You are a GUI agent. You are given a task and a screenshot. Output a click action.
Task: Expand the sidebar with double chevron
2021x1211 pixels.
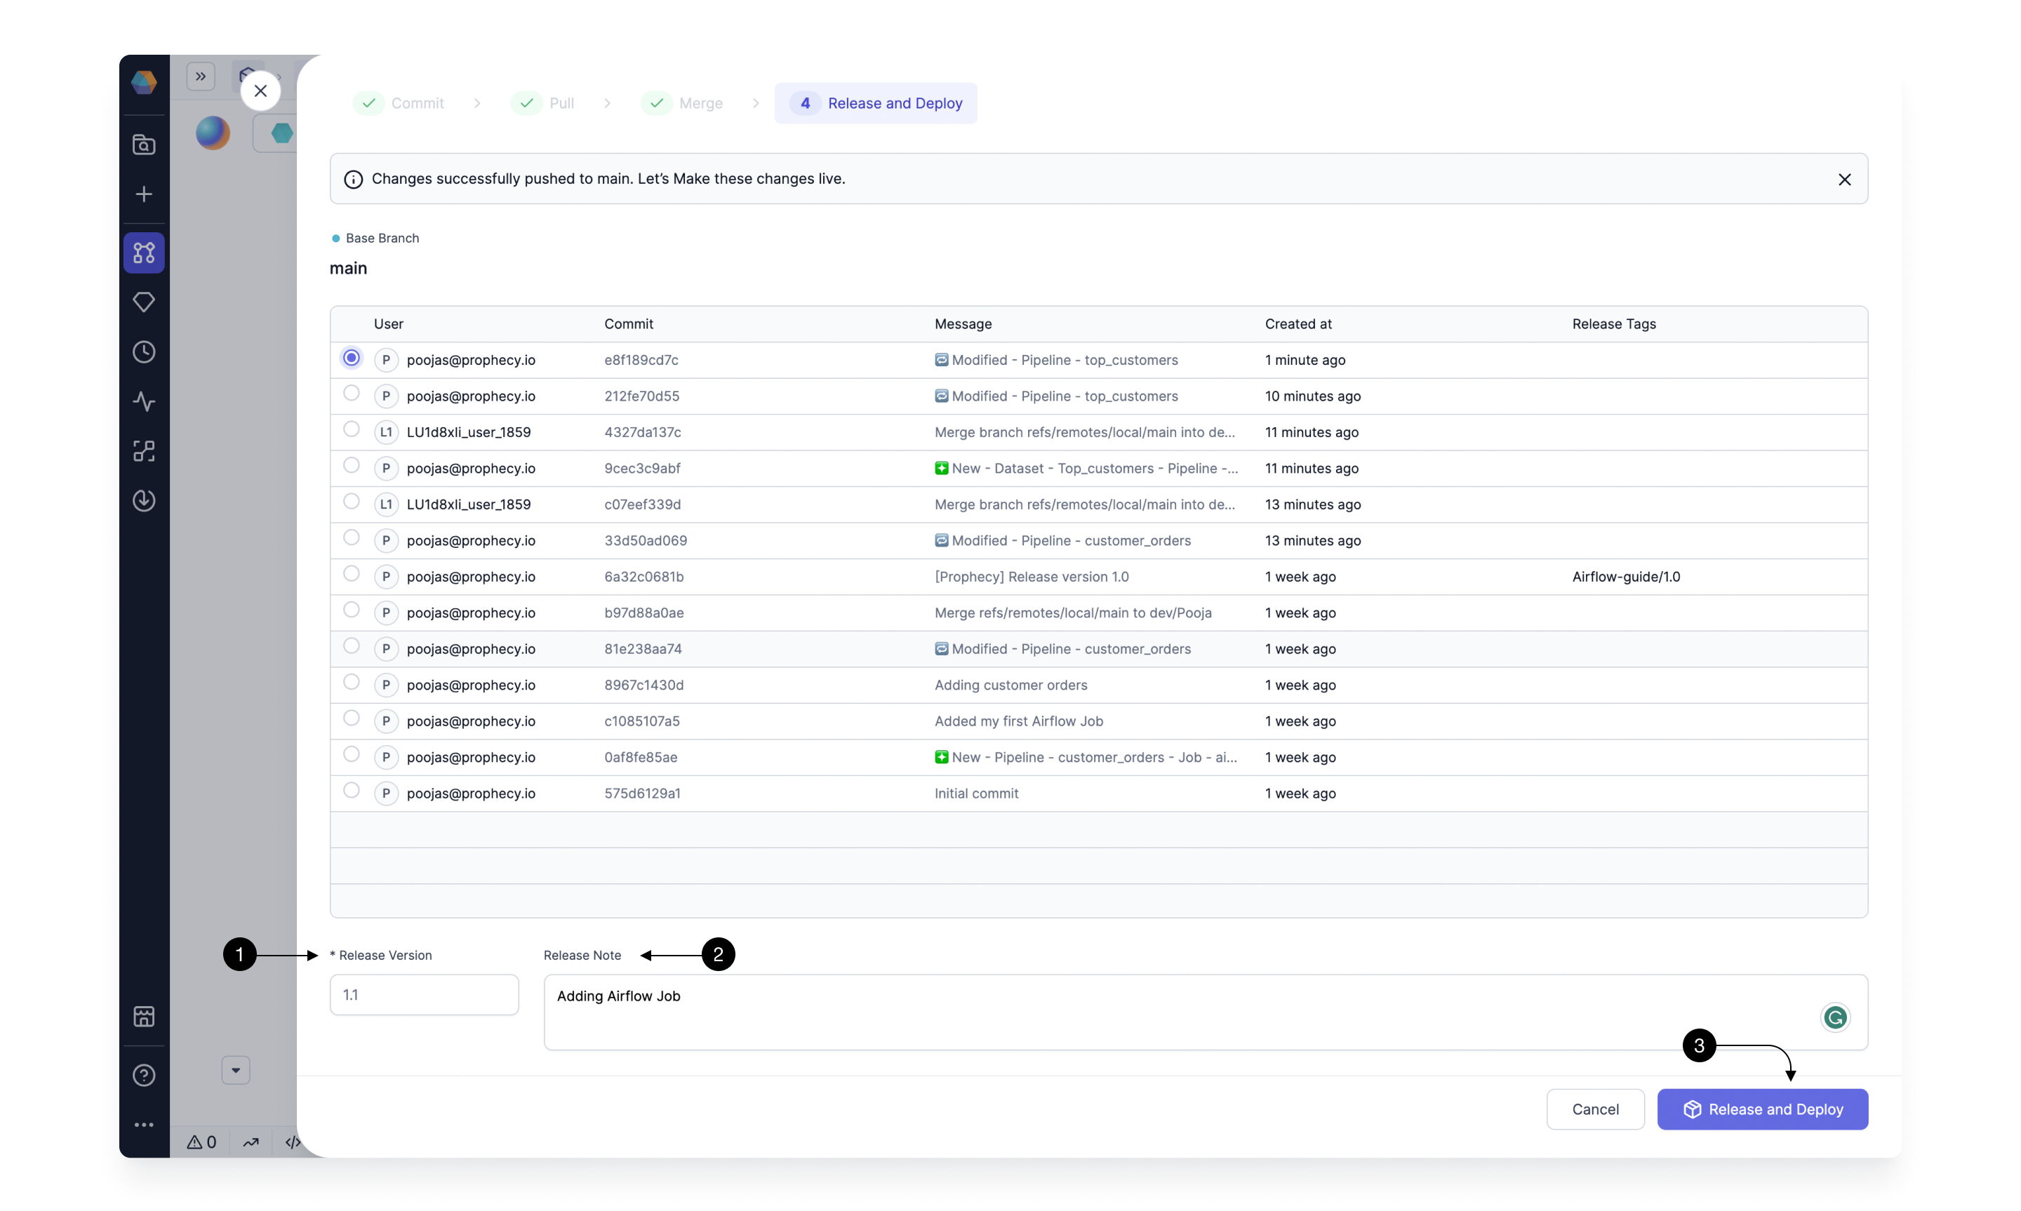click(x=201, y=76)
